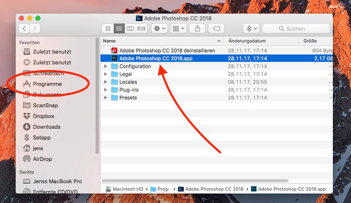
Task: Expand the Presets folder triangle
Action: (x=106, y=98)
